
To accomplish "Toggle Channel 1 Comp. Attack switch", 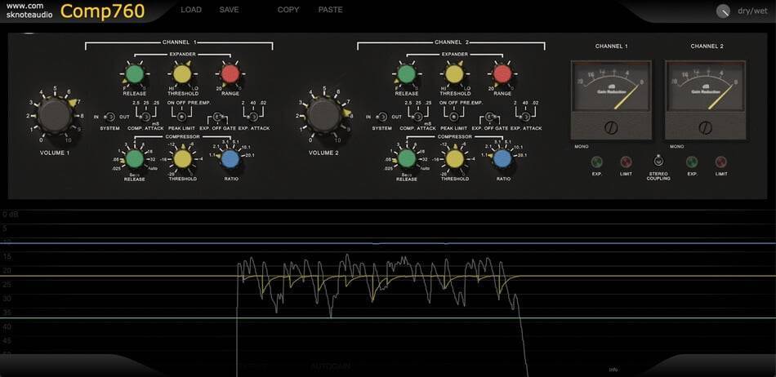I will click(x=145, y=117).
